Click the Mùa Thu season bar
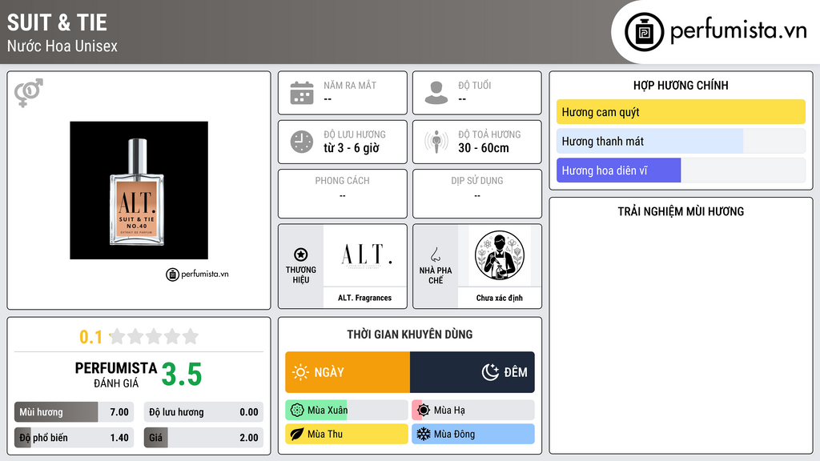Viewport: 820px width, 461px height. coord(347,434)
